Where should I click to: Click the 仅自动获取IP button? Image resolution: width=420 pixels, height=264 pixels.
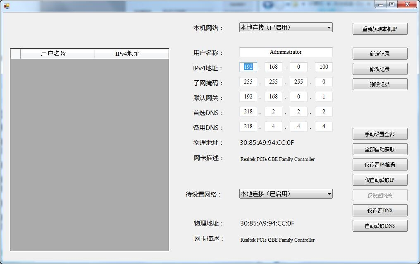pos(380,180)
